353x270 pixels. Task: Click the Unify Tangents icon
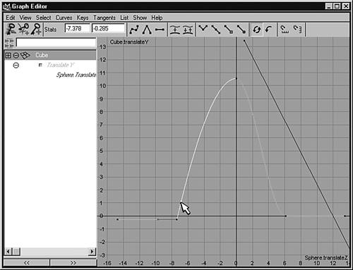[x=216, y=30]
